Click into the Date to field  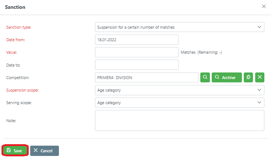click(137, 65)
